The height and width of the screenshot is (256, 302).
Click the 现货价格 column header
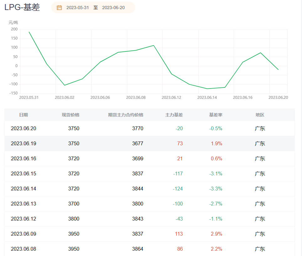coord(71,115)
